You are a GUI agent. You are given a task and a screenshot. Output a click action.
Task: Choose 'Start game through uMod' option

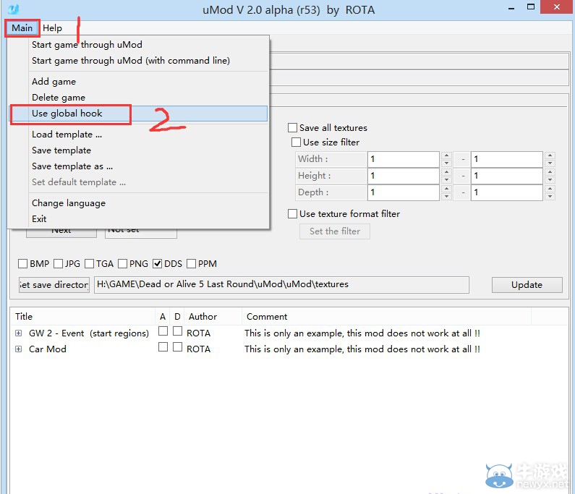87,45
